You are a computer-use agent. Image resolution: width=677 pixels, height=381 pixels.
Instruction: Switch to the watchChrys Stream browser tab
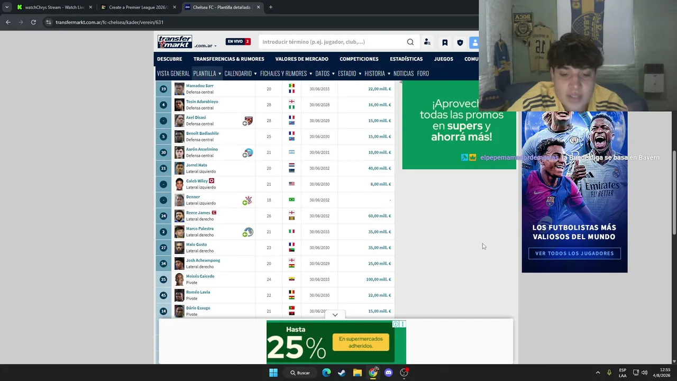[x=54, y=7]
